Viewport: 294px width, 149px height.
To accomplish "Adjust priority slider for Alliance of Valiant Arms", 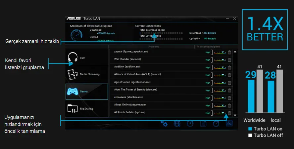I will pos(219,75).
